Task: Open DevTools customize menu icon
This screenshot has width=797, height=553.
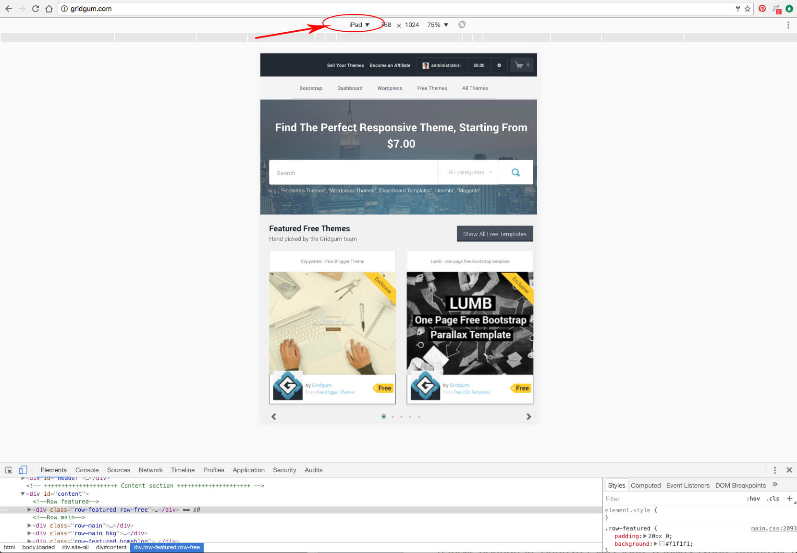Action: pyautogui.click(x=774, y=470)
